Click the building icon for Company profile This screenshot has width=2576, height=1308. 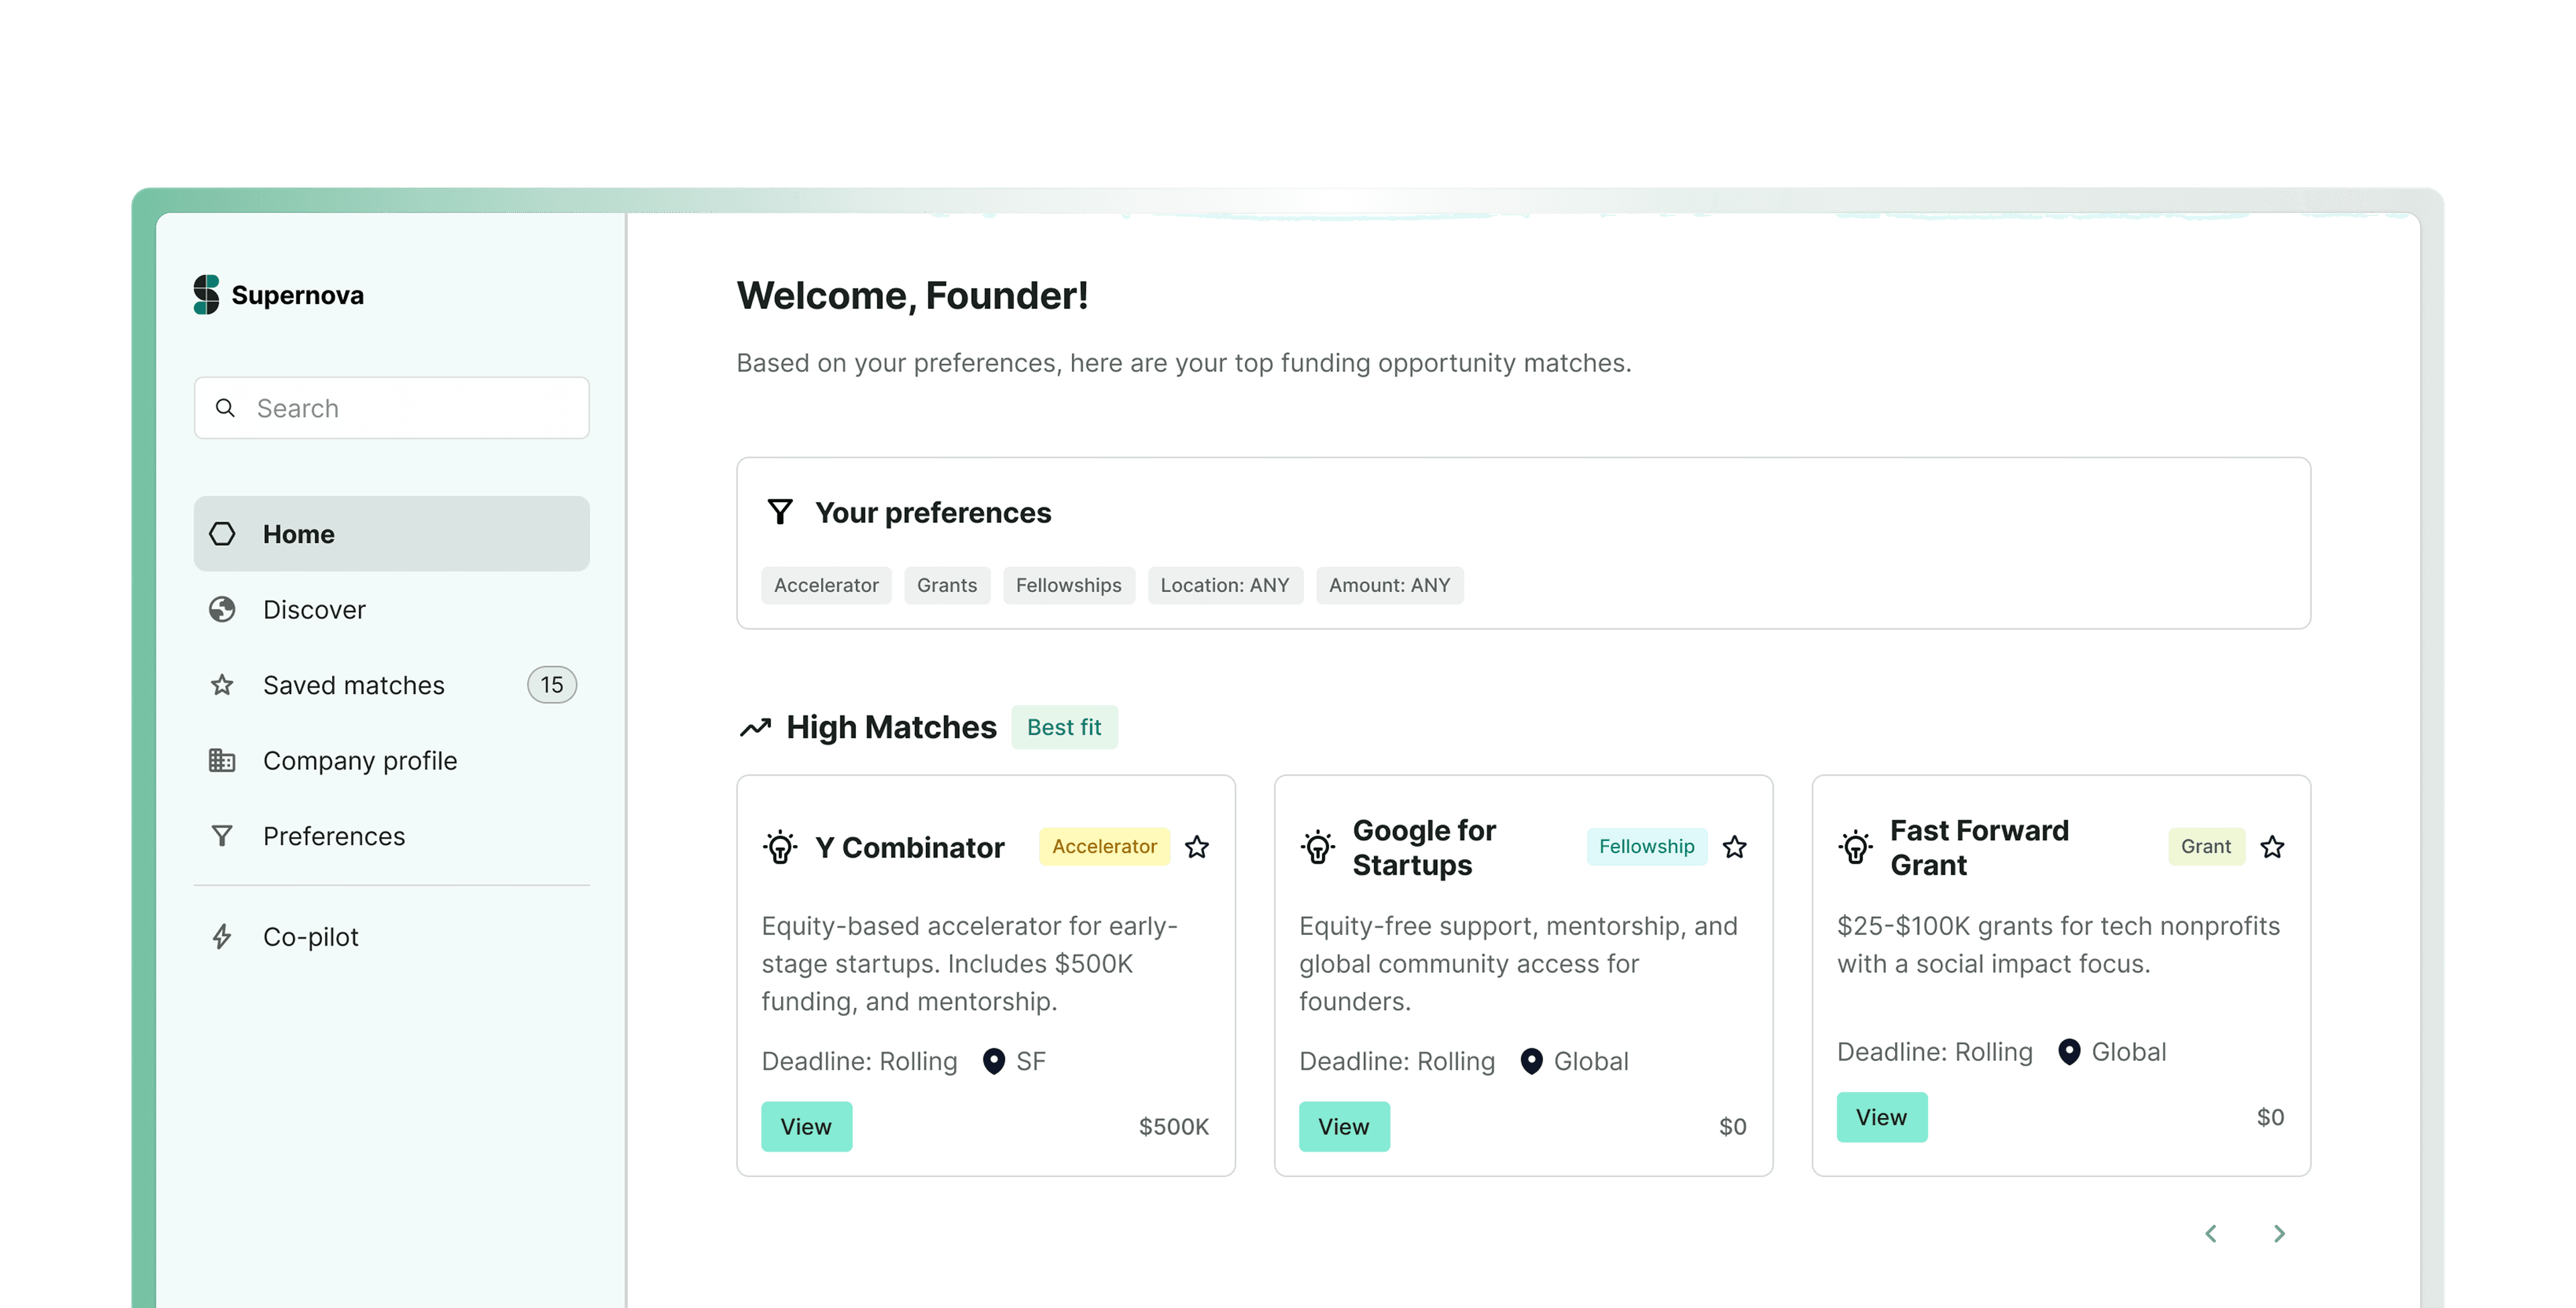click(x=222, y=760)
